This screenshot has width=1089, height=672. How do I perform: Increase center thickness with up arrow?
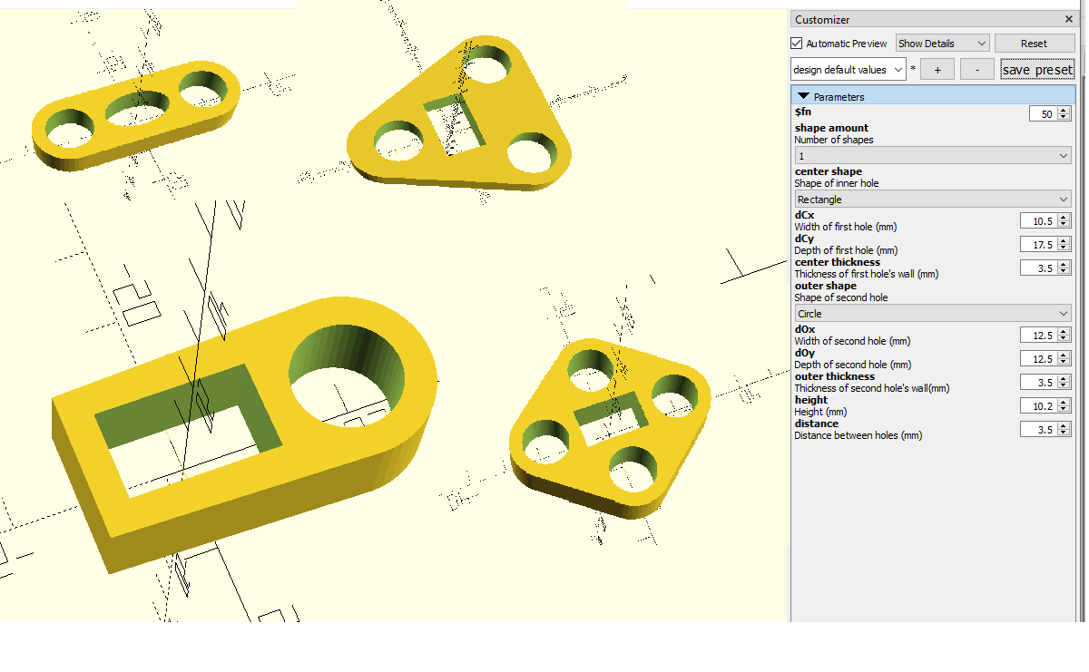(x=1064, y=265)
